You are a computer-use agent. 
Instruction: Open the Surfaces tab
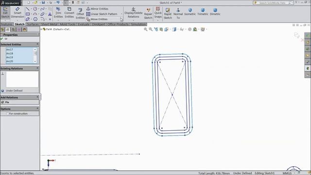(33, 24)
